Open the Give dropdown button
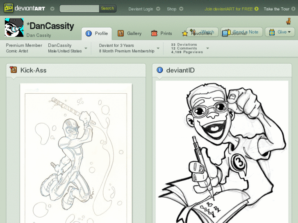Image resolution: width=298 pixels, height=223 pixels. pos(280,32)
